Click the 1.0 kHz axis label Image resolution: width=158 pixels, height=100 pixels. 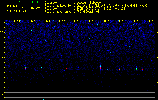pyautogui.click(x=2, y=45)
